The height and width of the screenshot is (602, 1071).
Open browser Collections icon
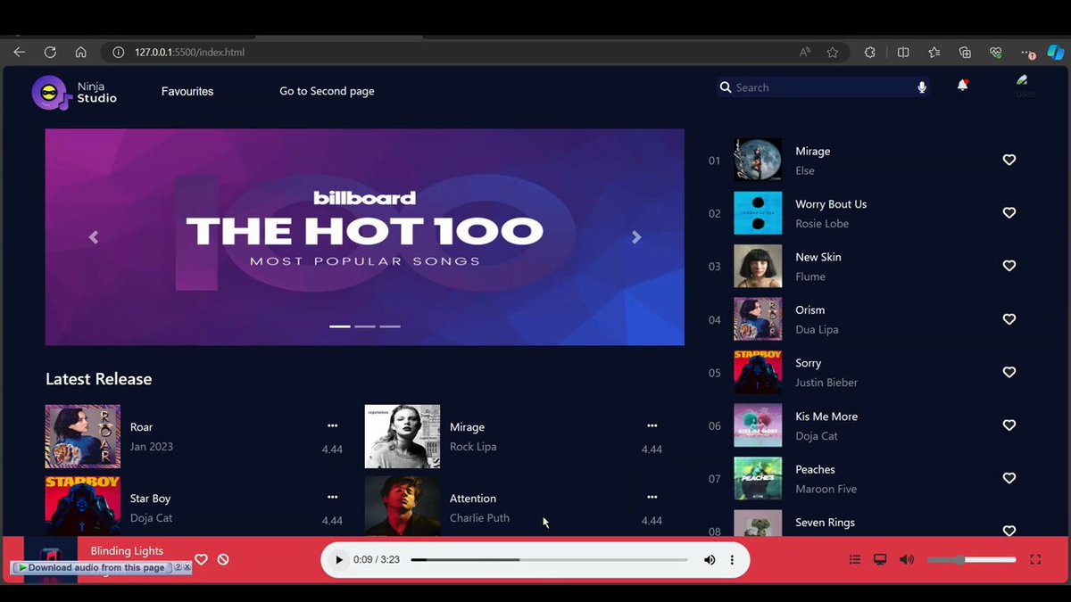(965, 52)
